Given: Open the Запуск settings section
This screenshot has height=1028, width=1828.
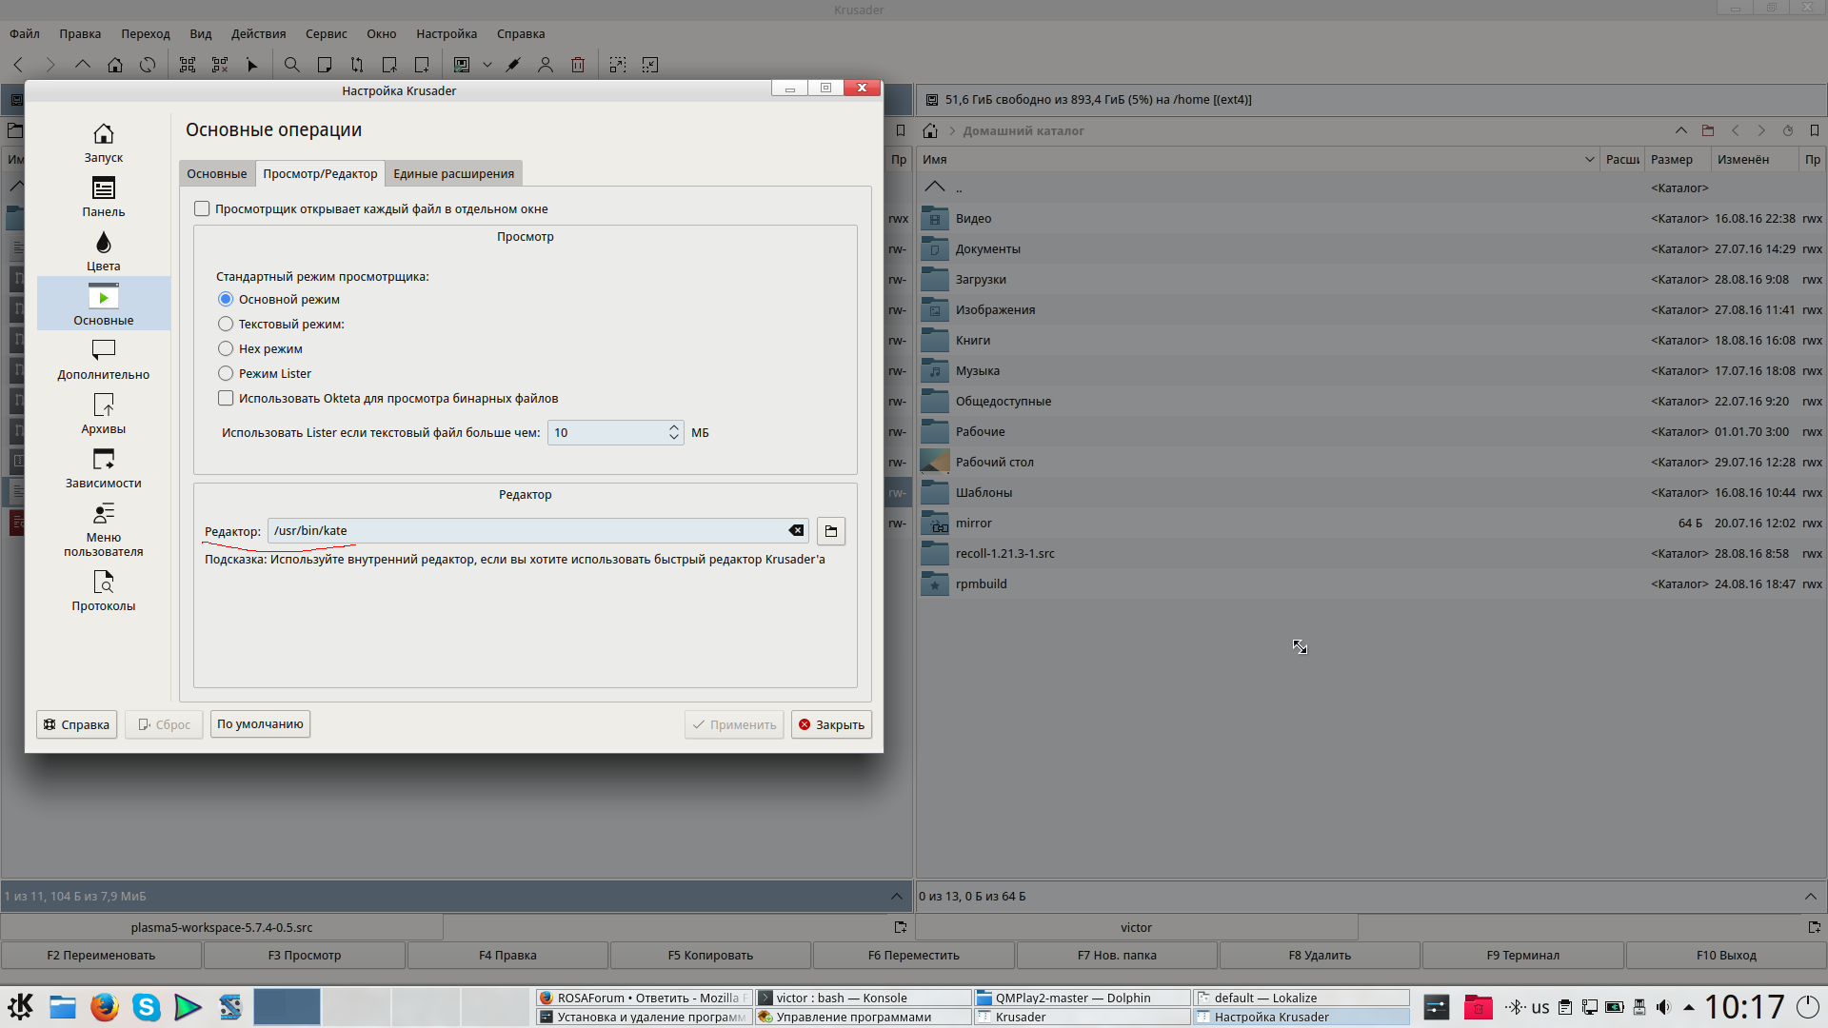Looking at the screenshot, I should 103,143.
